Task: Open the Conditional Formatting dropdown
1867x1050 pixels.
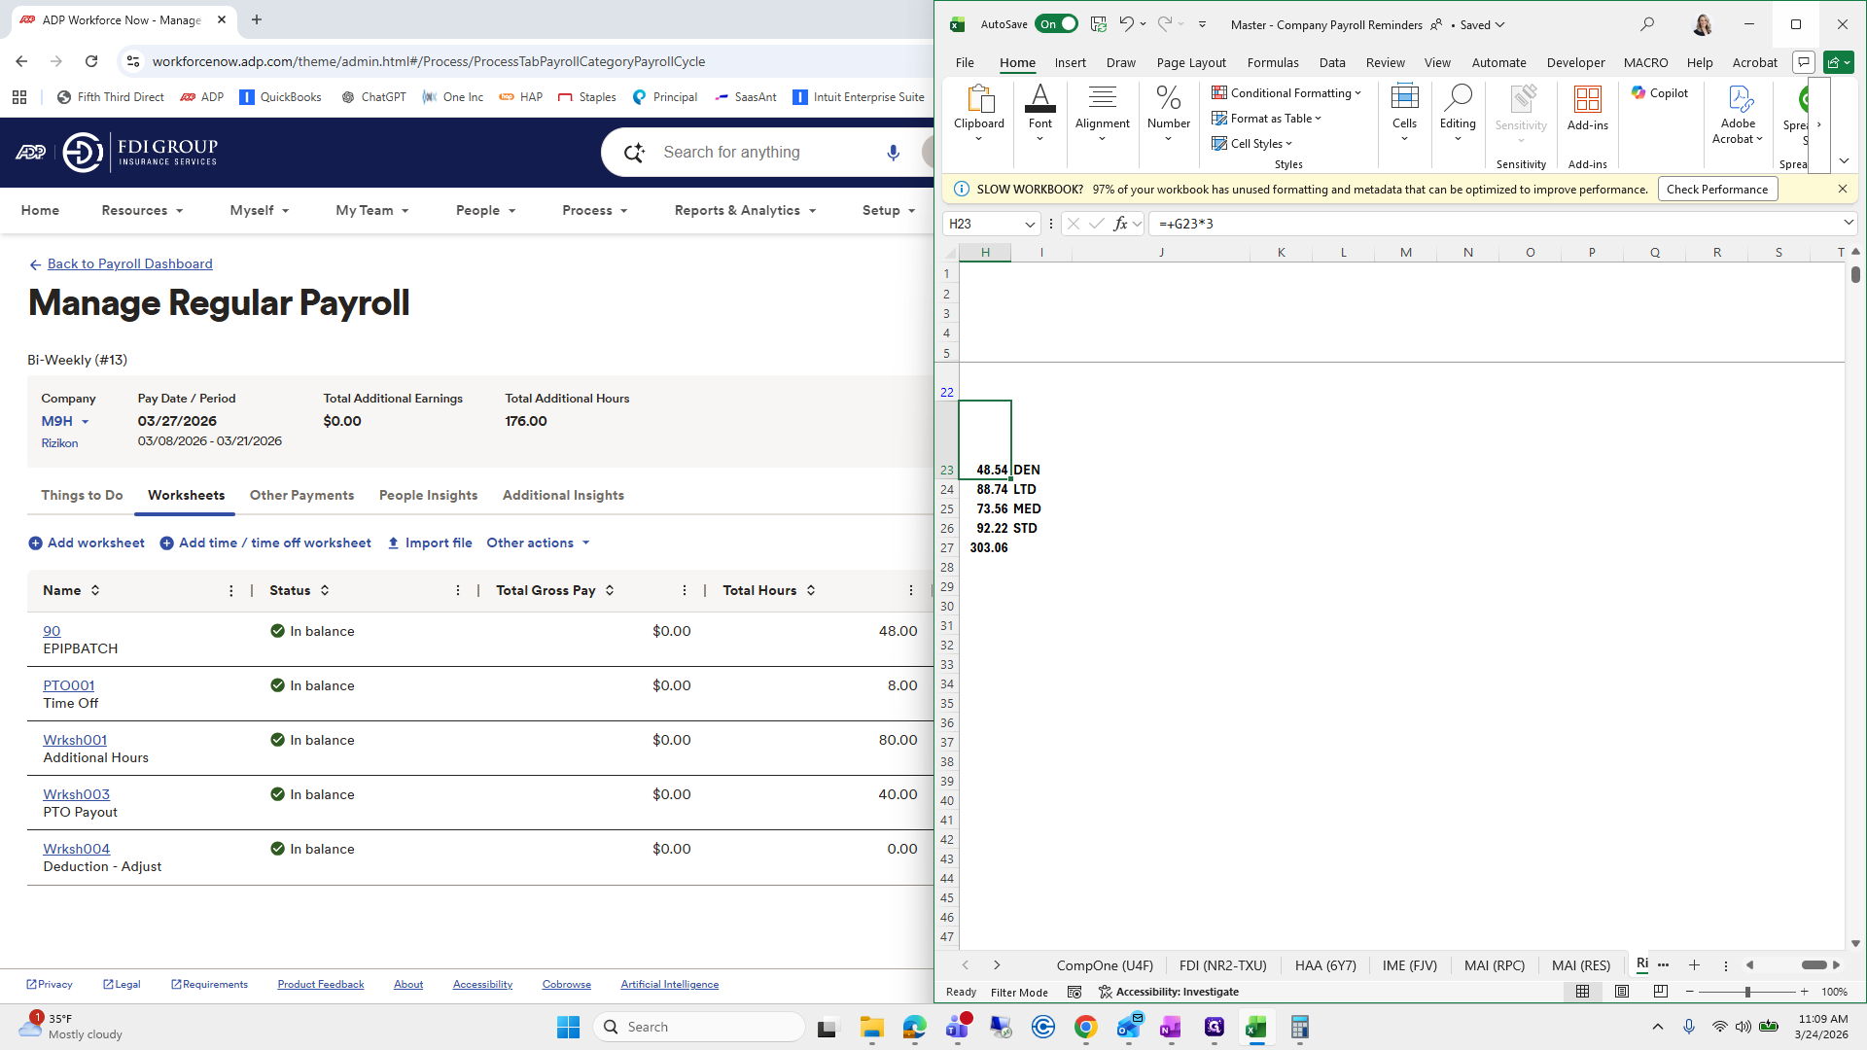Action: coord(1286,93)
